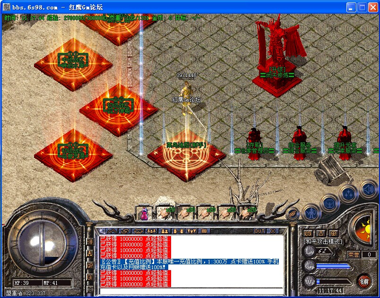Open the character equipment warrior icon

point(311,213)
